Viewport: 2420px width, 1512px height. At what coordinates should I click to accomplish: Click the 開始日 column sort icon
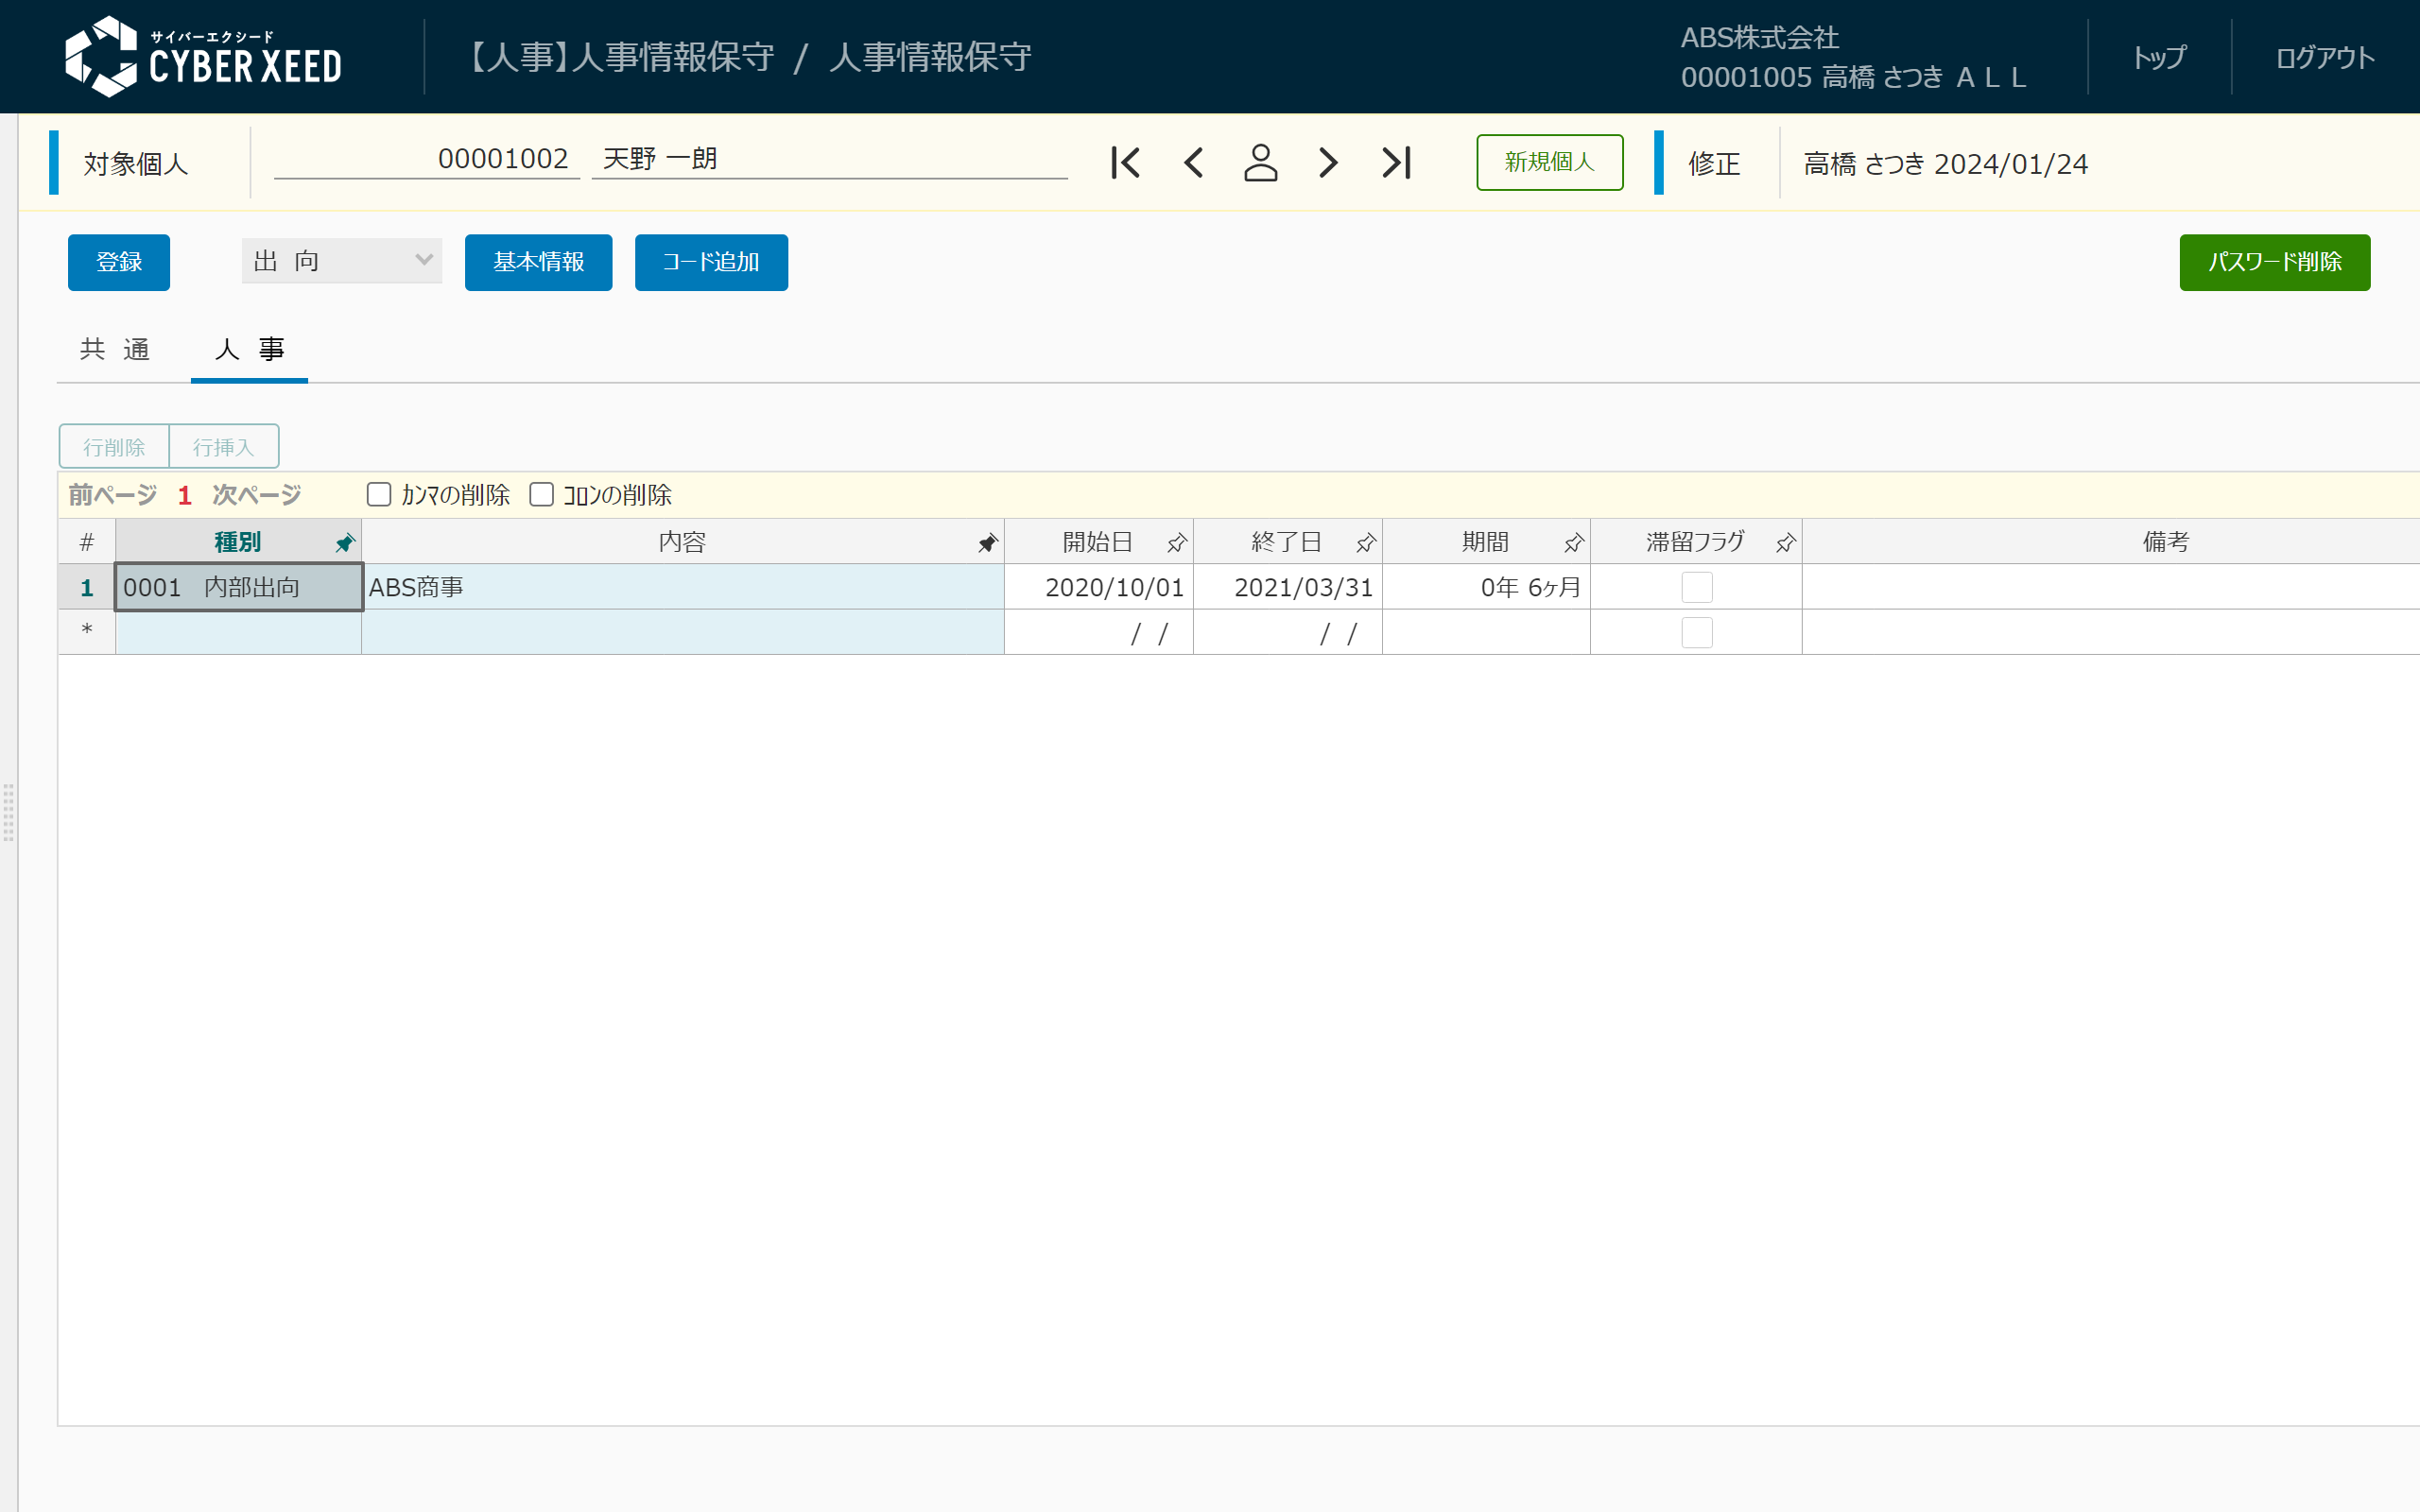pyautogui.click(x=1174, y=541)
